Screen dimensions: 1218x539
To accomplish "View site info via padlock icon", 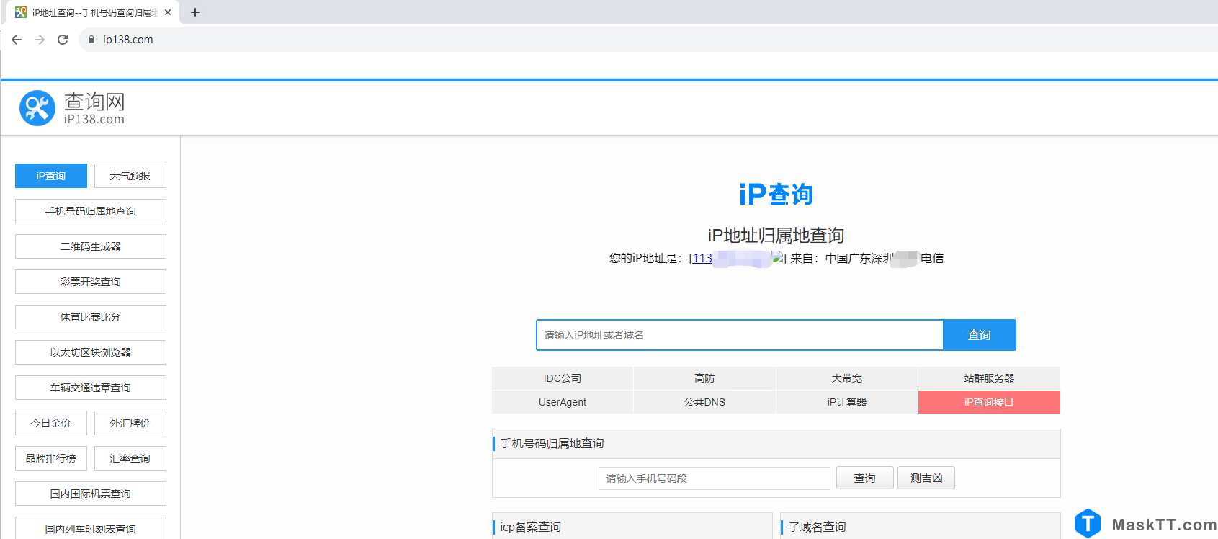I will click(x=91, y=40).
